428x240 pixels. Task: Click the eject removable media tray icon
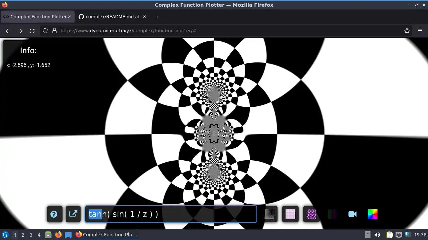[367, 235]
